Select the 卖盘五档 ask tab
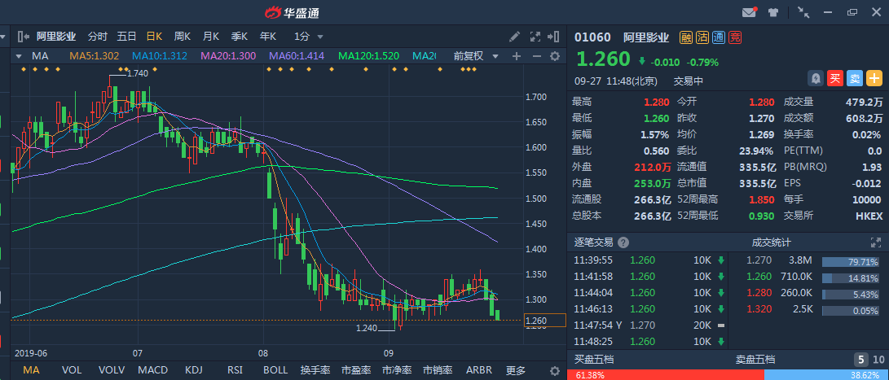889x380 pixels. click(x=755, y=359)
